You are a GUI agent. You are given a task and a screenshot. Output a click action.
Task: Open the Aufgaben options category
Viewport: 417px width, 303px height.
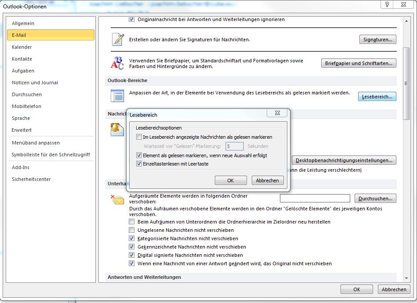pos(51,71)
